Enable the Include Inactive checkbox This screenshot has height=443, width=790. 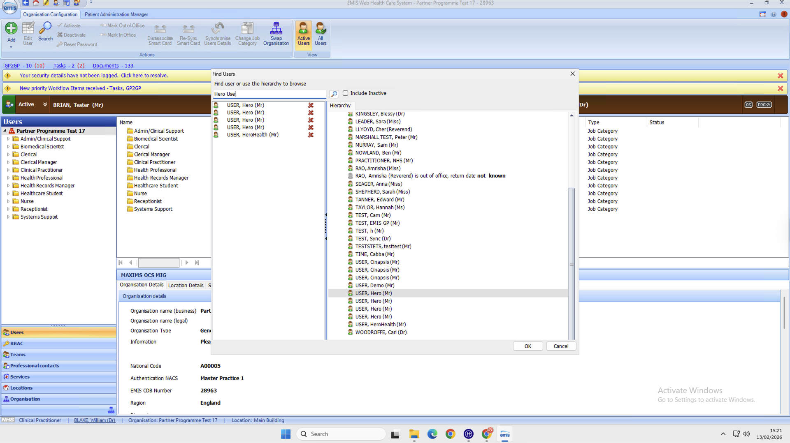[x=346, y=93]
